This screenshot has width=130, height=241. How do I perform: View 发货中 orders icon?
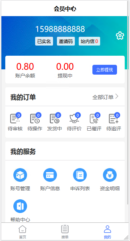(x=54, y=119)
